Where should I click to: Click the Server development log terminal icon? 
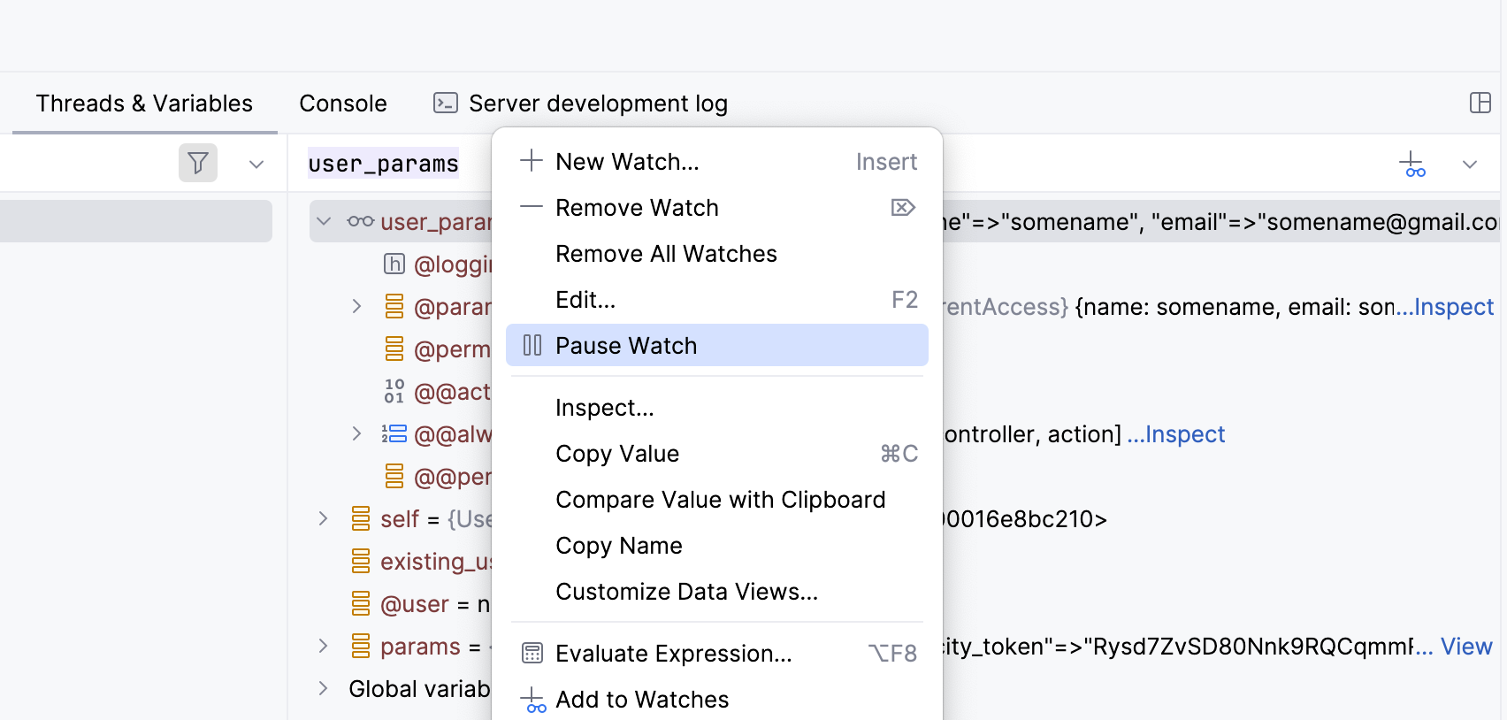(445, 103)
